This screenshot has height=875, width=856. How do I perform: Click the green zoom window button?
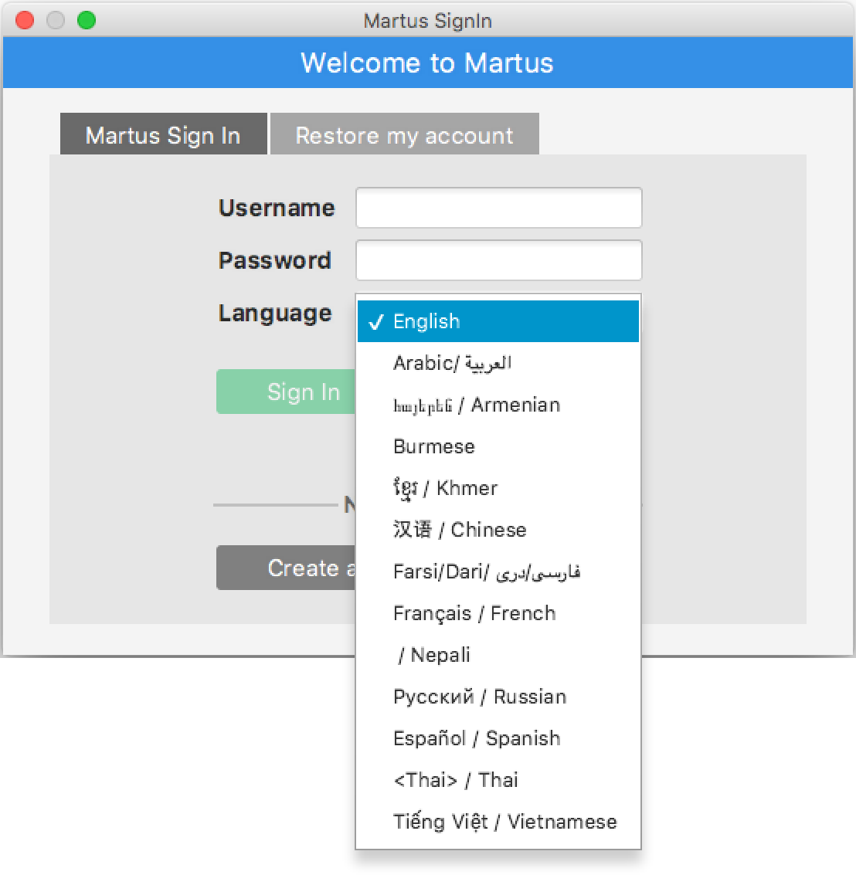[87, 21]
